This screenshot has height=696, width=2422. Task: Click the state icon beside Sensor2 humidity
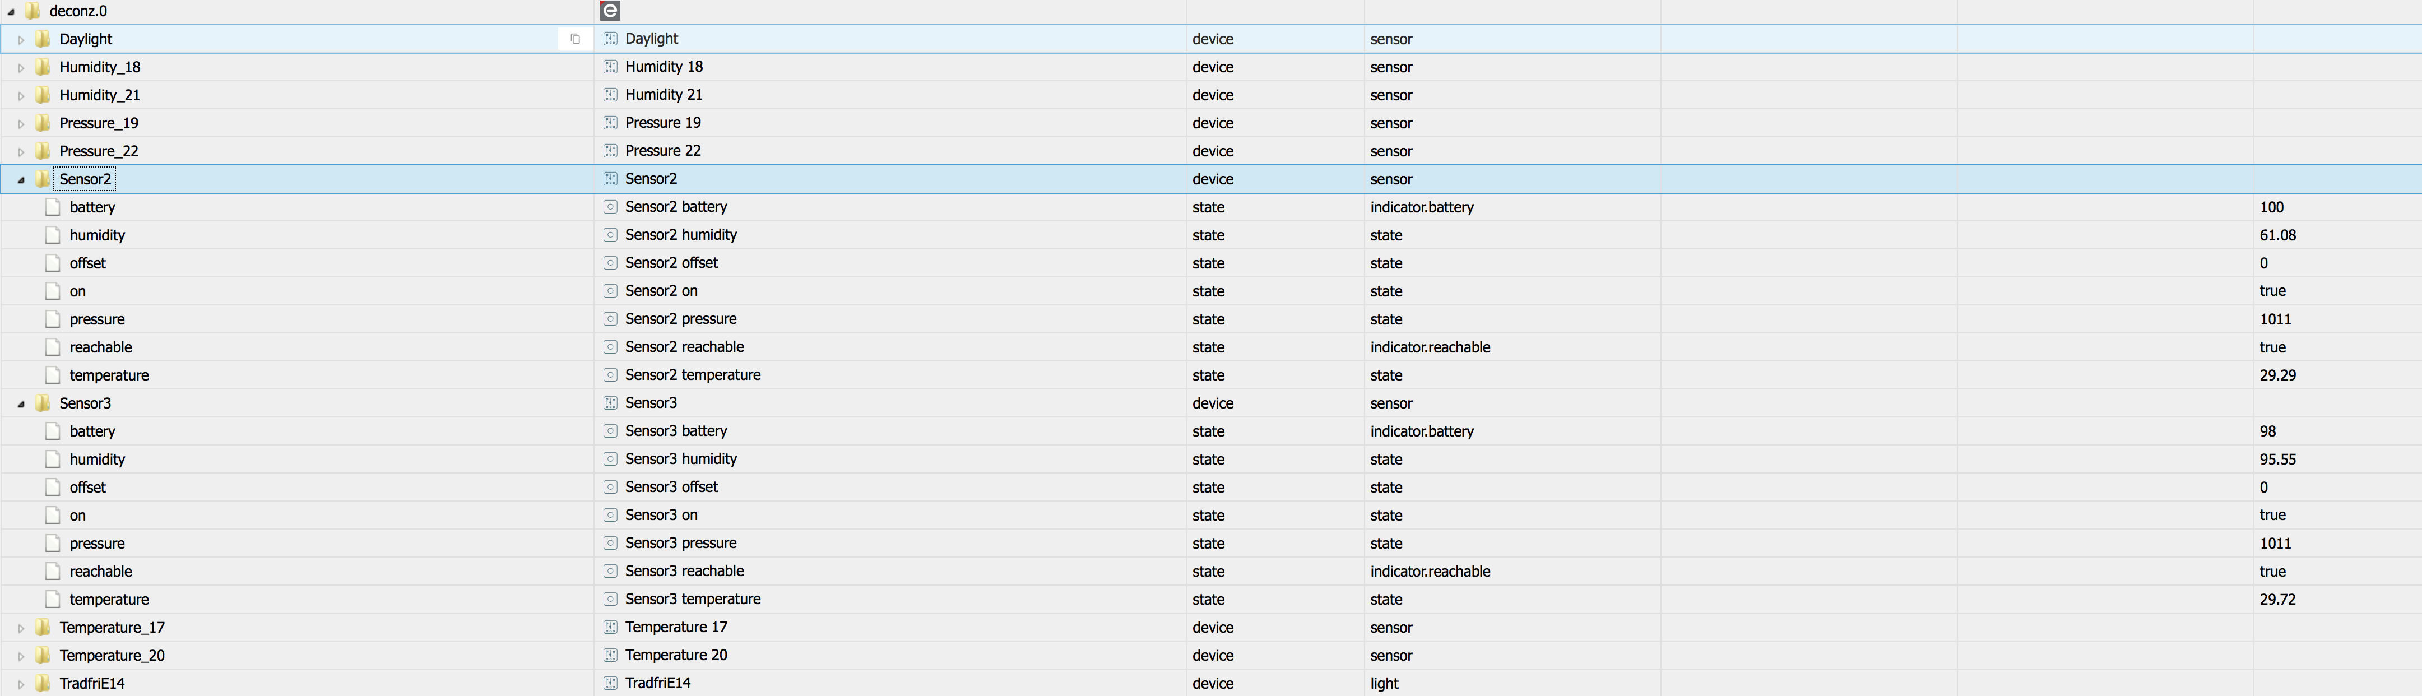pyautogui.click(x=610, y=234)
